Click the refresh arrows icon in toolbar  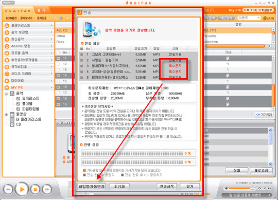tap(62, 18)
